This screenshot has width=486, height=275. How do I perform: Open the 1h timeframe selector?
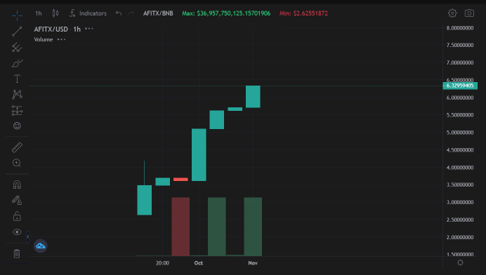pos(39,13)
